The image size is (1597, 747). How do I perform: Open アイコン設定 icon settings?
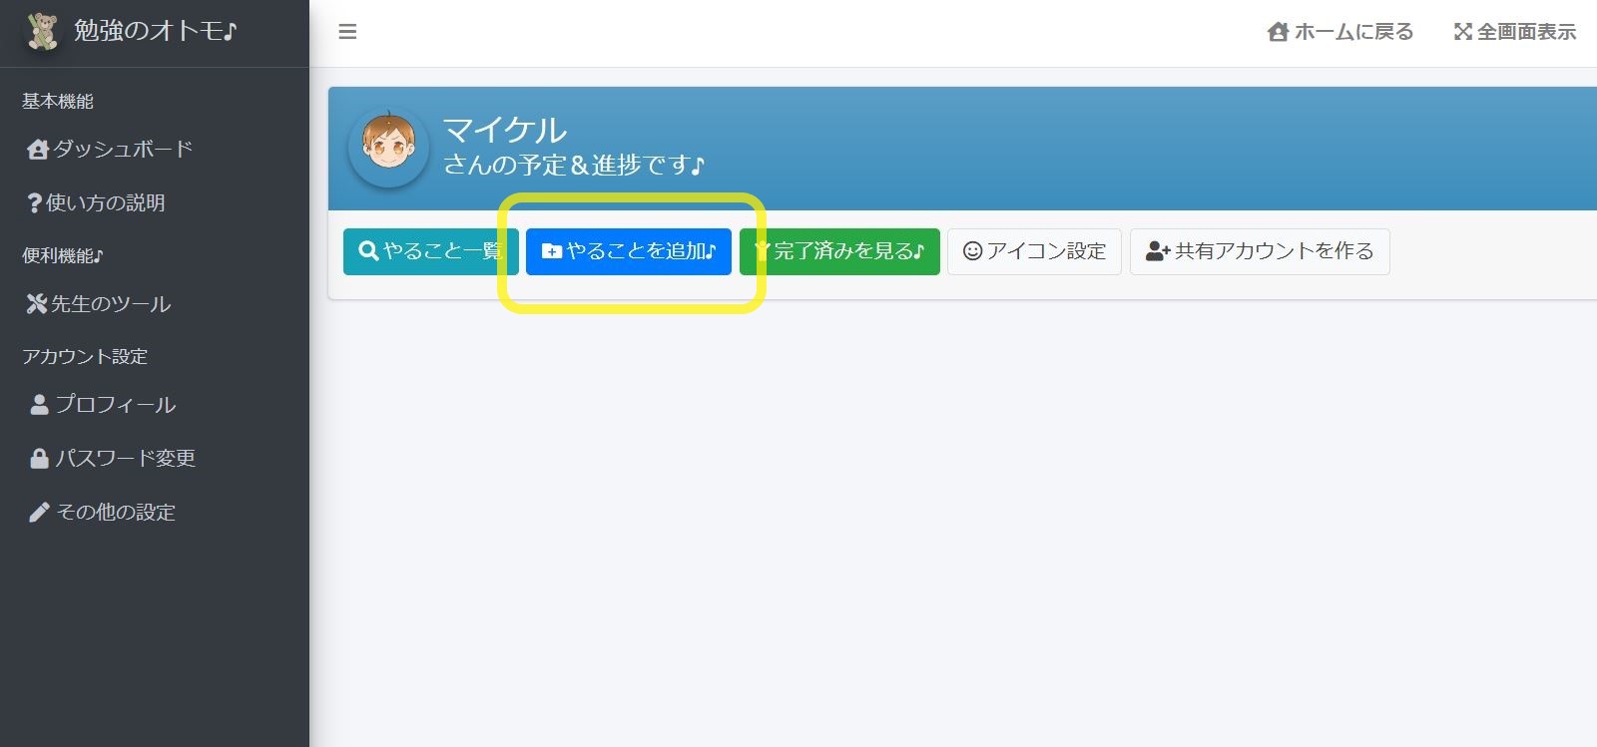click(1034, 251)
